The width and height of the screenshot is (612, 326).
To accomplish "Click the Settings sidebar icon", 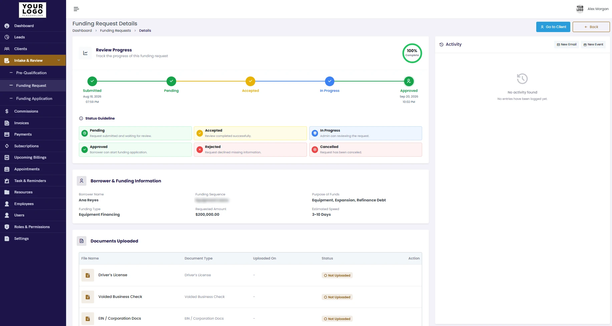I will click(x=7, y=238).
